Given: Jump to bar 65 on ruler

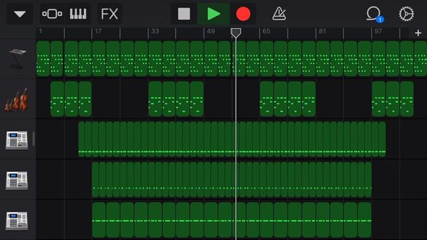Looking at the screenshot, I should pyautogui.click(x=266, y=31).
